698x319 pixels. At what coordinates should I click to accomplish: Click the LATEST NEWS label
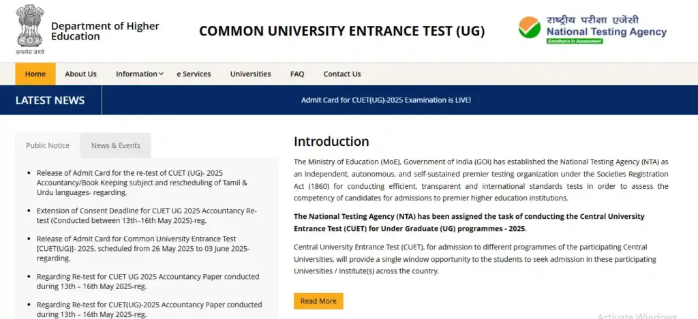[50, 100]
